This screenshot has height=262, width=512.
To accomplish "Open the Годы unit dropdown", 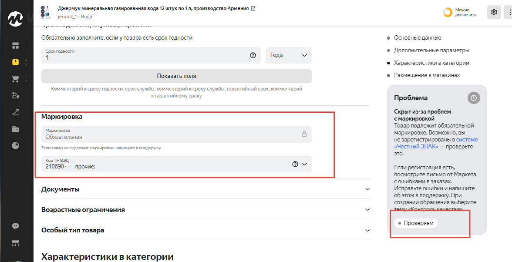I will point(289,55).
